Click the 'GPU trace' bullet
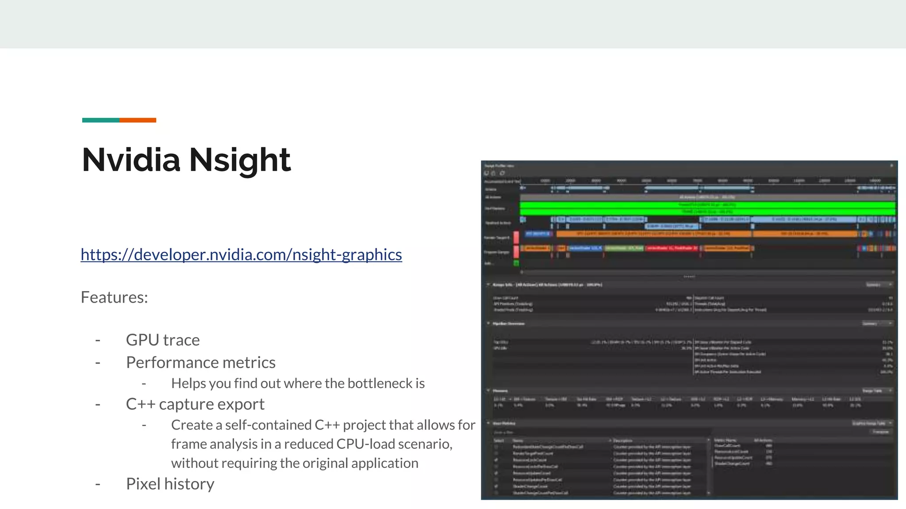This screenshot has width=906, height=509. [x=163, y=340]
